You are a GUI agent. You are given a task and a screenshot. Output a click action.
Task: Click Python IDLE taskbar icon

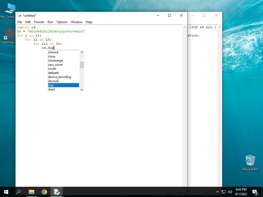coord(57,192)
